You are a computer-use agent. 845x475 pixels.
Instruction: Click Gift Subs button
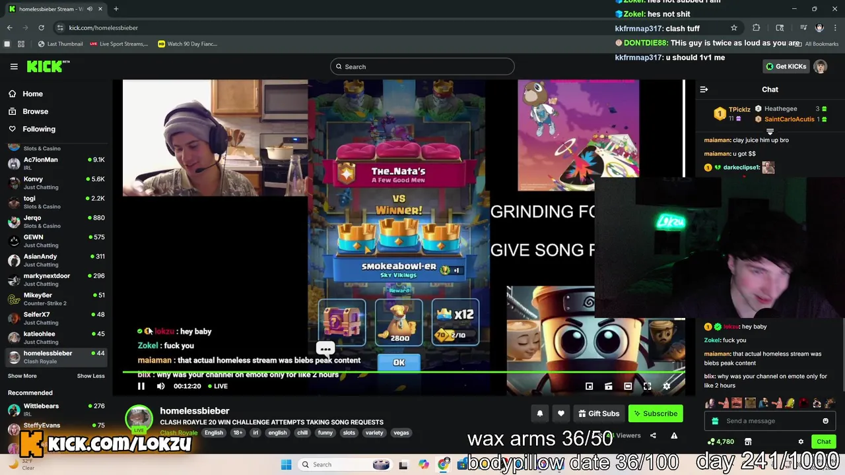click(x=599, y=414)
